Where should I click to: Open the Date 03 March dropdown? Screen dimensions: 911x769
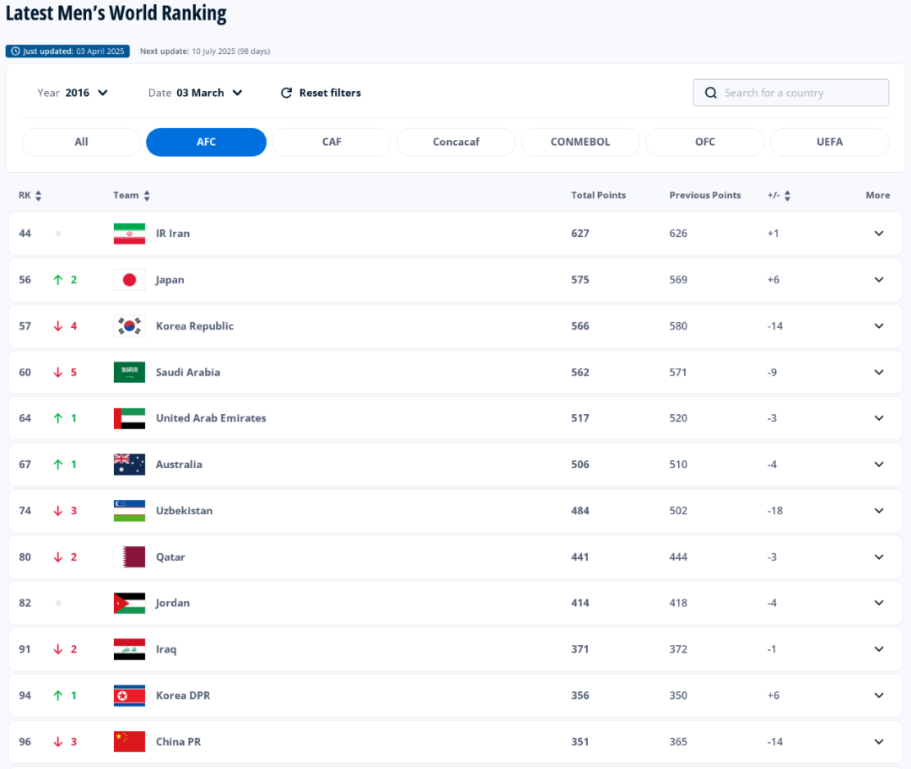click(x=196, y=93)
